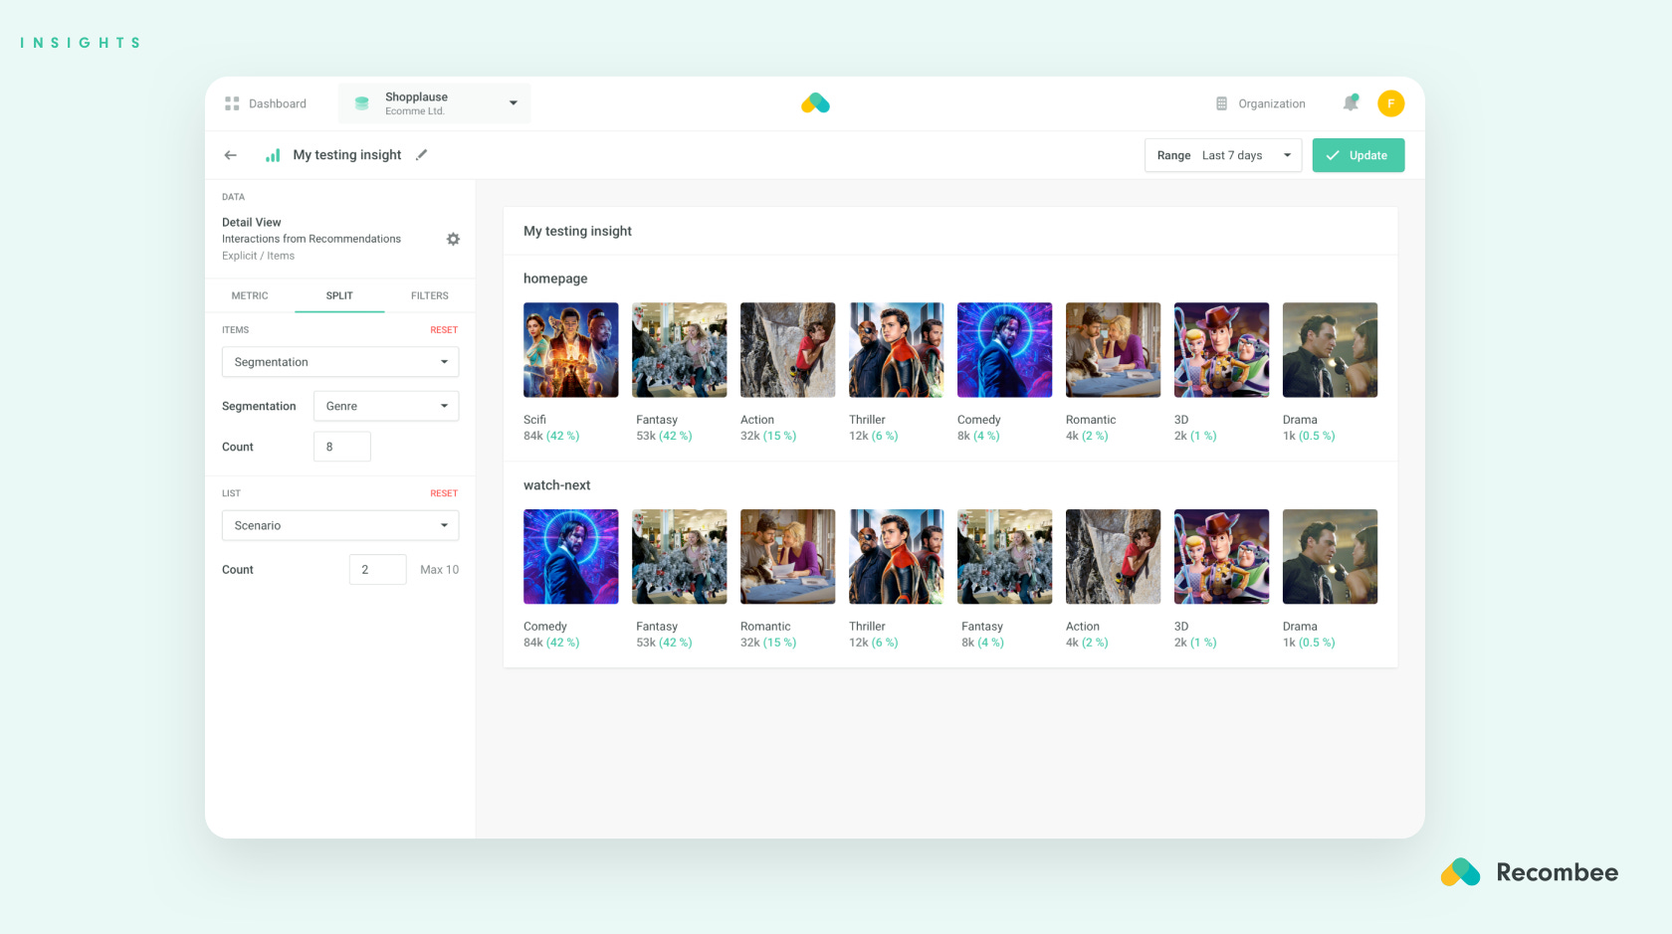Click the 'Detail View' label

252,223
